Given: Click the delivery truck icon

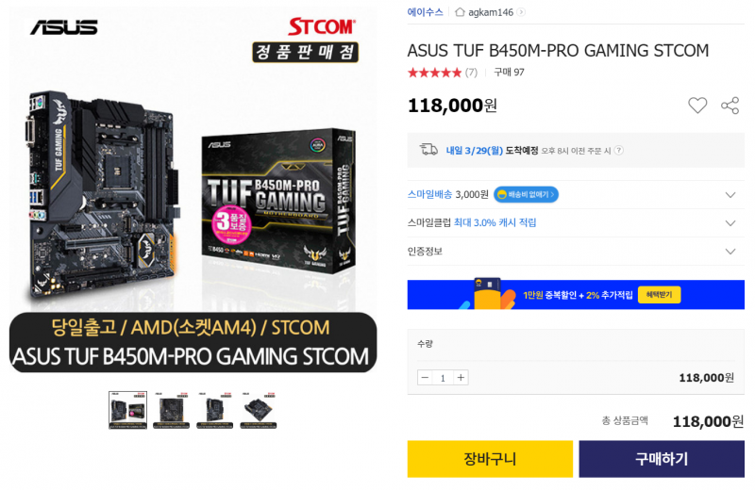Looking at the screenshot, I should [428, 150].
